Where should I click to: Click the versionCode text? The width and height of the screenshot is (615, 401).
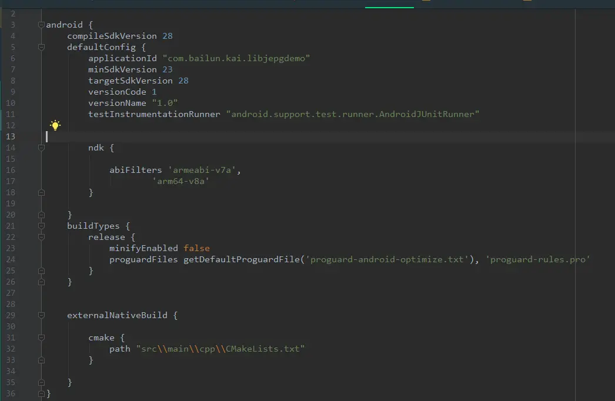(117, 92)
